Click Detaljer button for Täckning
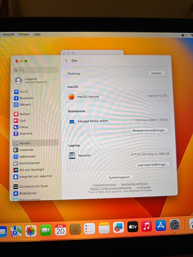 (157, 73)
